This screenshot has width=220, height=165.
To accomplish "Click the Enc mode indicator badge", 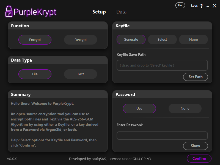I will click(180, 5).
